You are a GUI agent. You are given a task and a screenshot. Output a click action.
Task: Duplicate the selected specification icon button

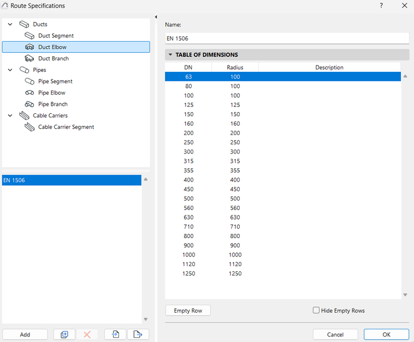(64, 335)
